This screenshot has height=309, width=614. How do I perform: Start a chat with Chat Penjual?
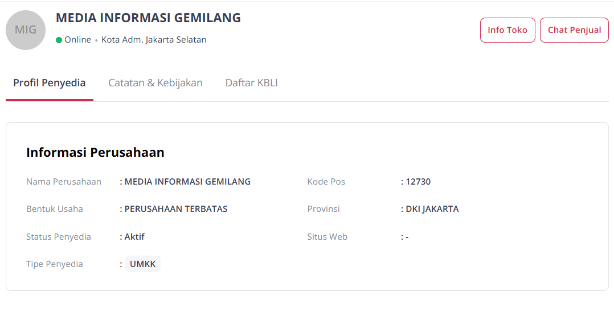click(574, 30)
